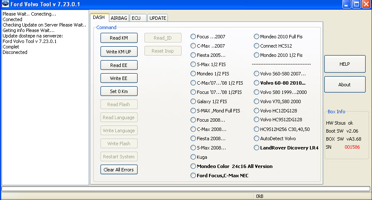Select Focus '07...'08 1/2FIS option

pyautogui.click(x=216, y=92)
